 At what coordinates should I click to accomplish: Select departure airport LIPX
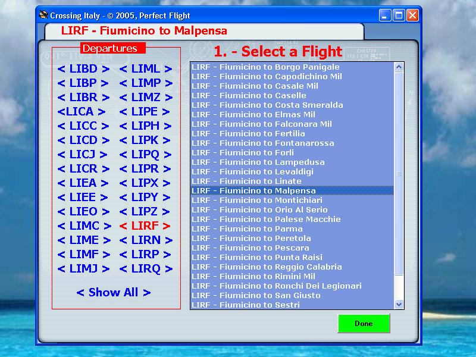pos(145,183)
